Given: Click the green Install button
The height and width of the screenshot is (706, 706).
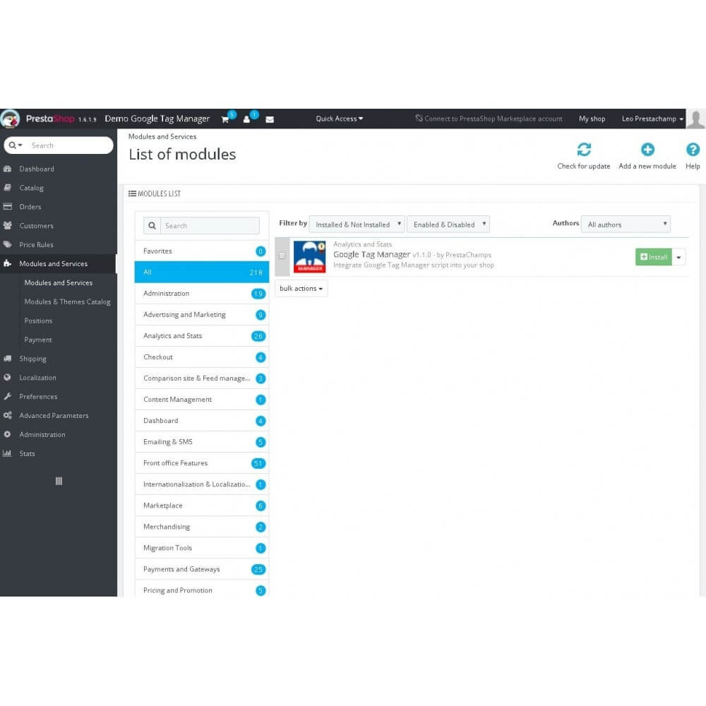Looking at the screenshot, I should [653, 257].
